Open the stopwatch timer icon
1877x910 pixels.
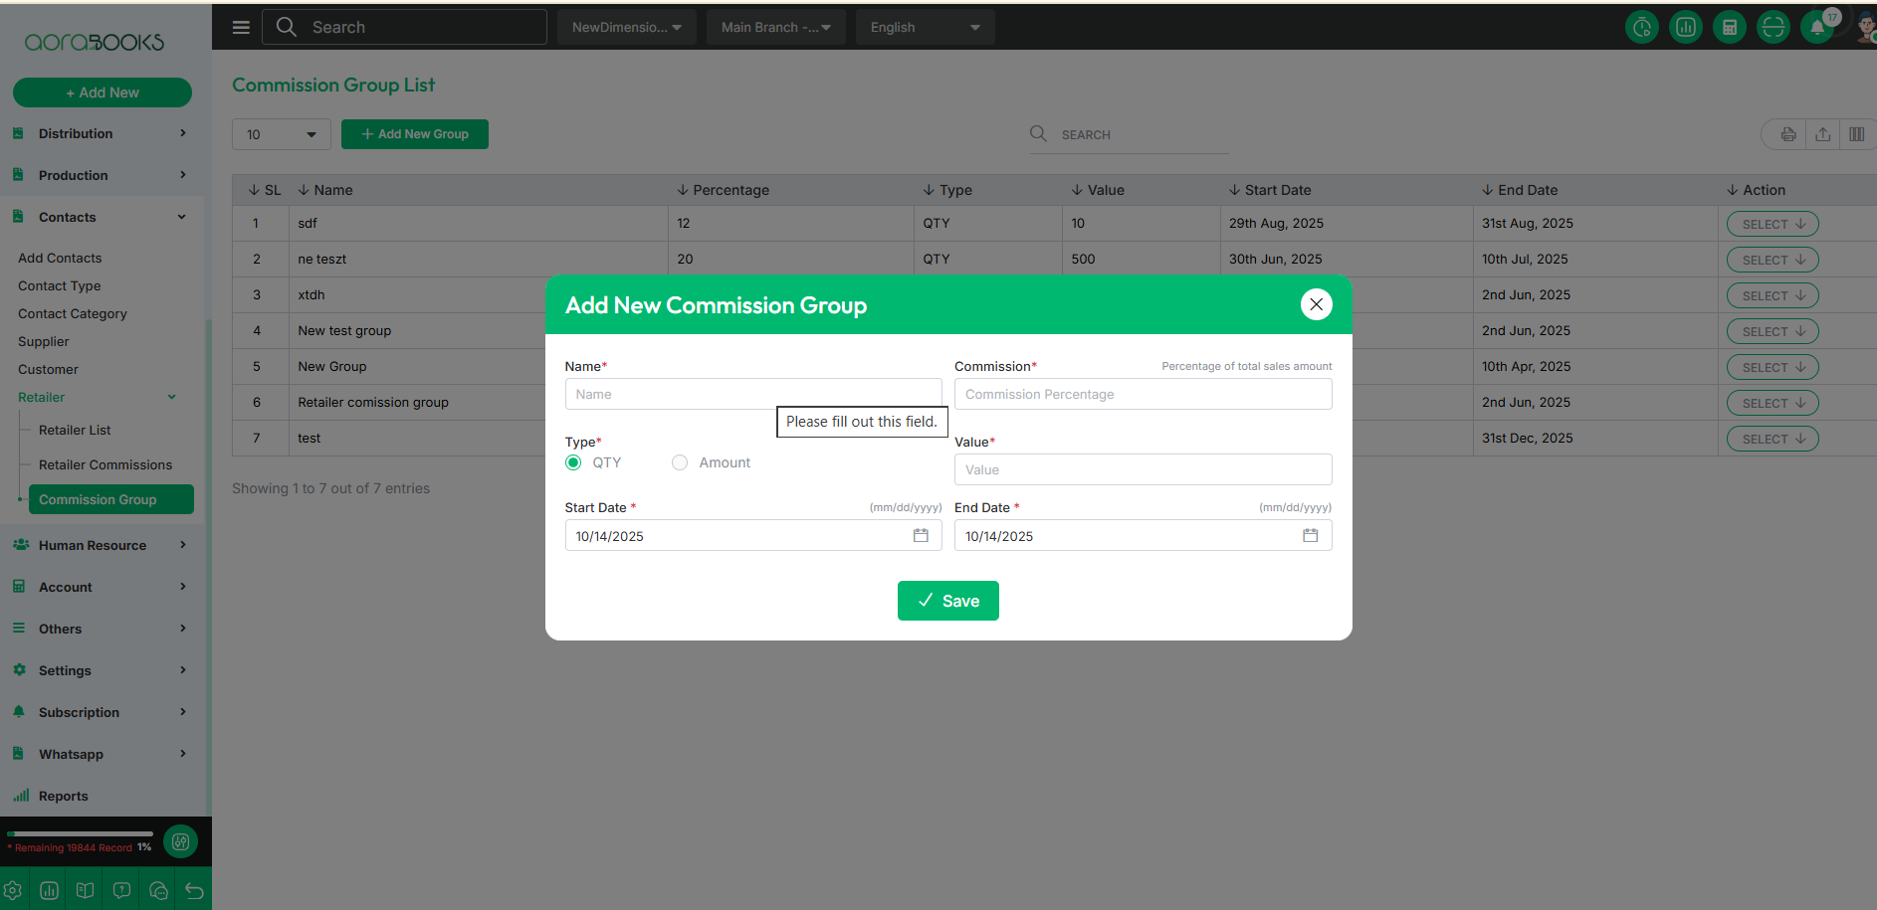pos(1641,28)
